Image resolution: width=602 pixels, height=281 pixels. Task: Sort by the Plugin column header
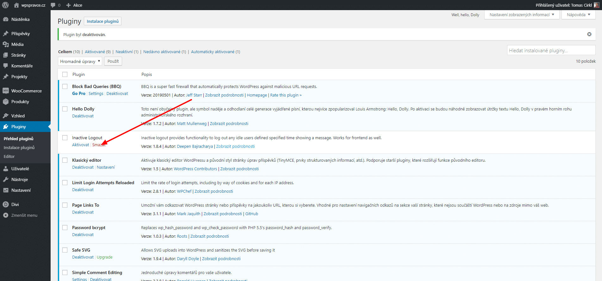coord(78,74)
